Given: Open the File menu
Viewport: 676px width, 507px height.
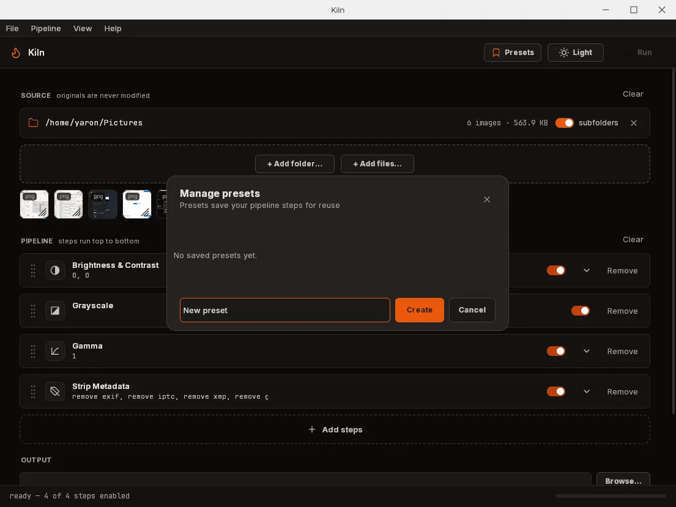Looking at the screenshot, I should tap(12, 29).
